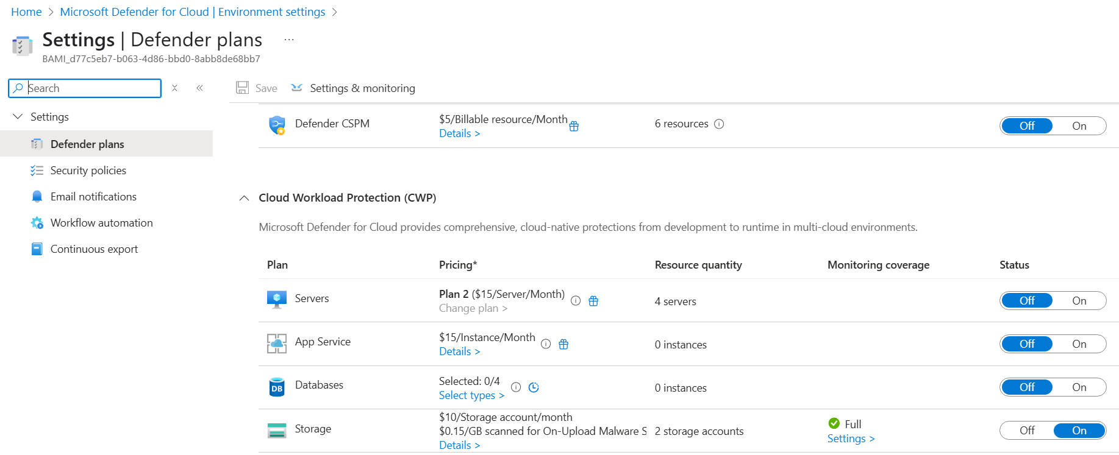The image size is (1119, 455).
Task: Turn off the Storage plan
Action: [1027, 431]
